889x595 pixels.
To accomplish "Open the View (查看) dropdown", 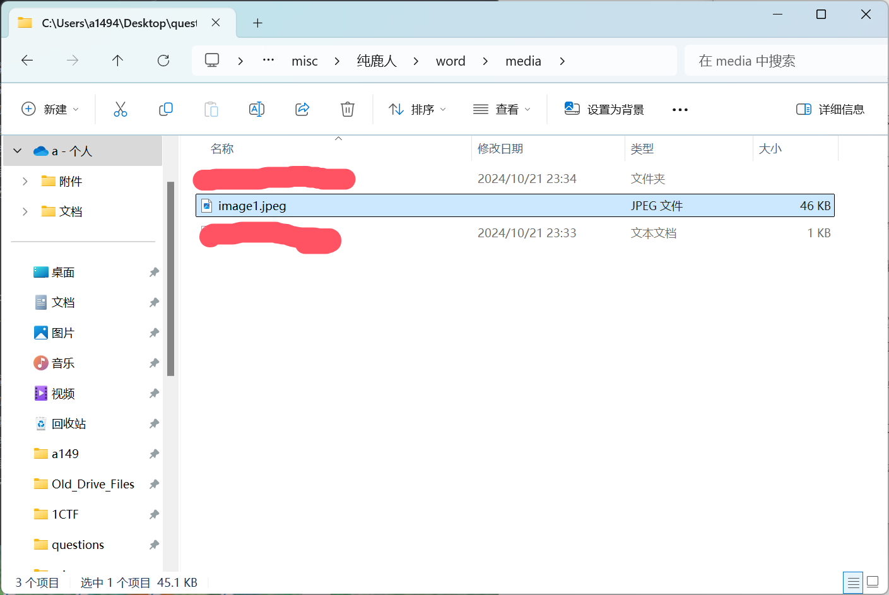I will point(502,109).
